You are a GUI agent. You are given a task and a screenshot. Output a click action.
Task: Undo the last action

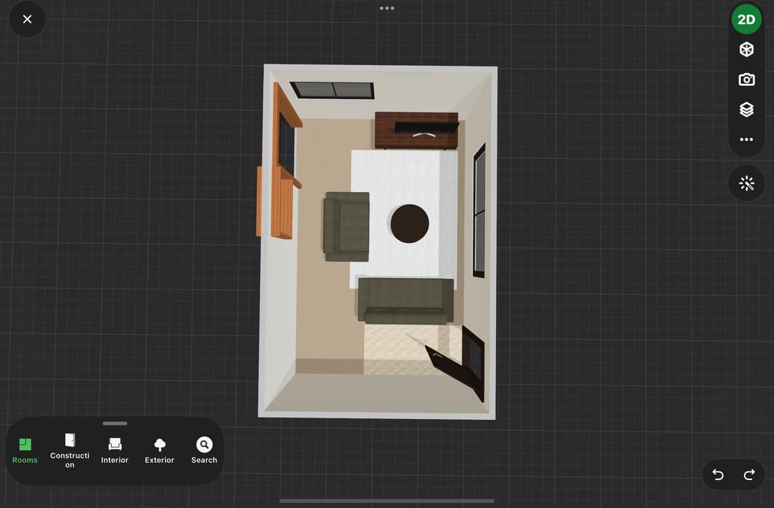pyautogui.click(x=717, y=474)
